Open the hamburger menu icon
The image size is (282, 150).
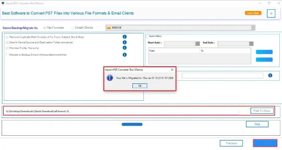271,13
